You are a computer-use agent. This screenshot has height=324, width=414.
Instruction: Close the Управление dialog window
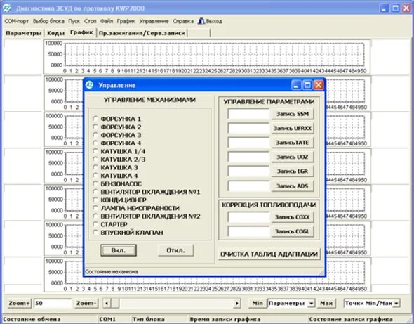click(x=319, y=85)
